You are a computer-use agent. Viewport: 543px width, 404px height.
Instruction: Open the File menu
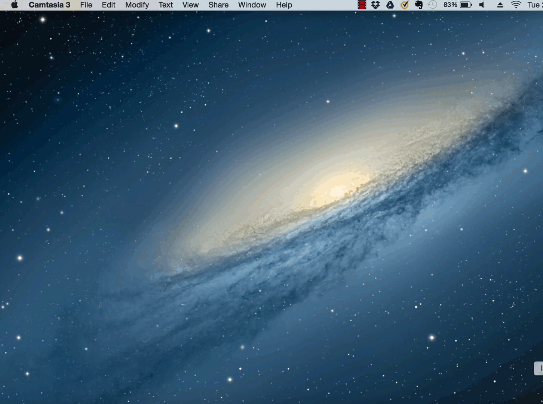(x=86, y=5)
